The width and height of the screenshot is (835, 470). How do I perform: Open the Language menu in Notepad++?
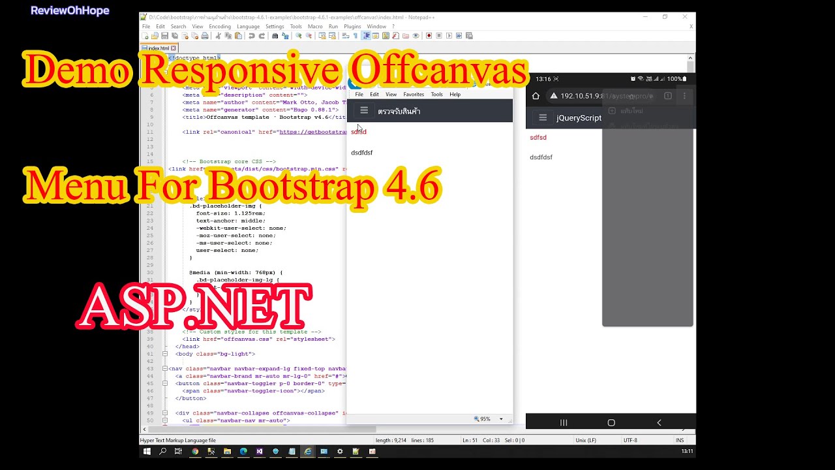(x=248, y=27)
